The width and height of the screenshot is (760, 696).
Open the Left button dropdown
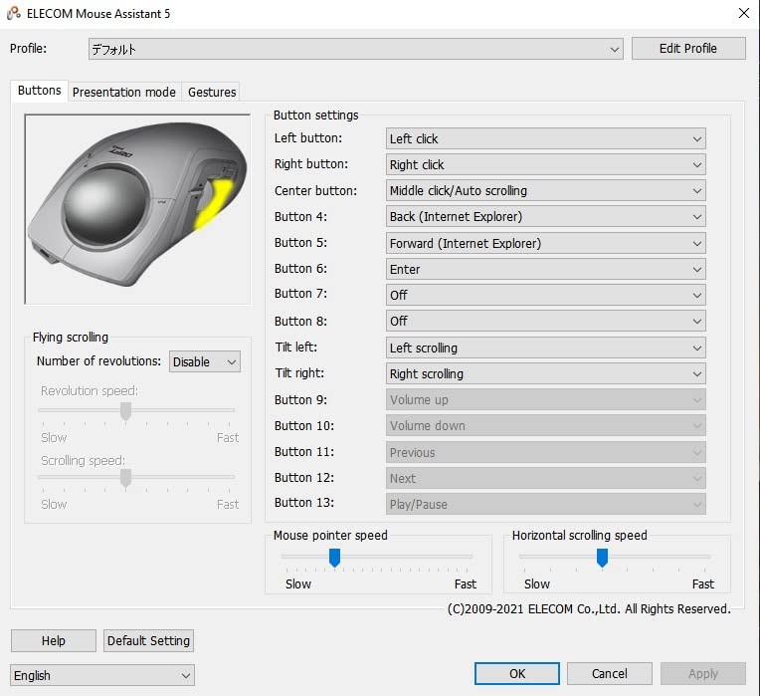546,138
